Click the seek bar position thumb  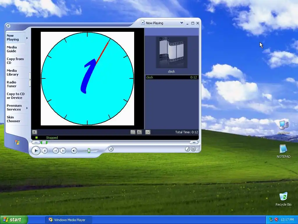click(x=44, y=142)
